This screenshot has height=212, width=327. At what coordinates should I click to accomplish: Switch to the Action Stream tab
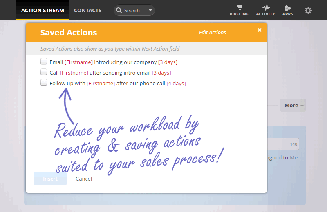point(43,10)
